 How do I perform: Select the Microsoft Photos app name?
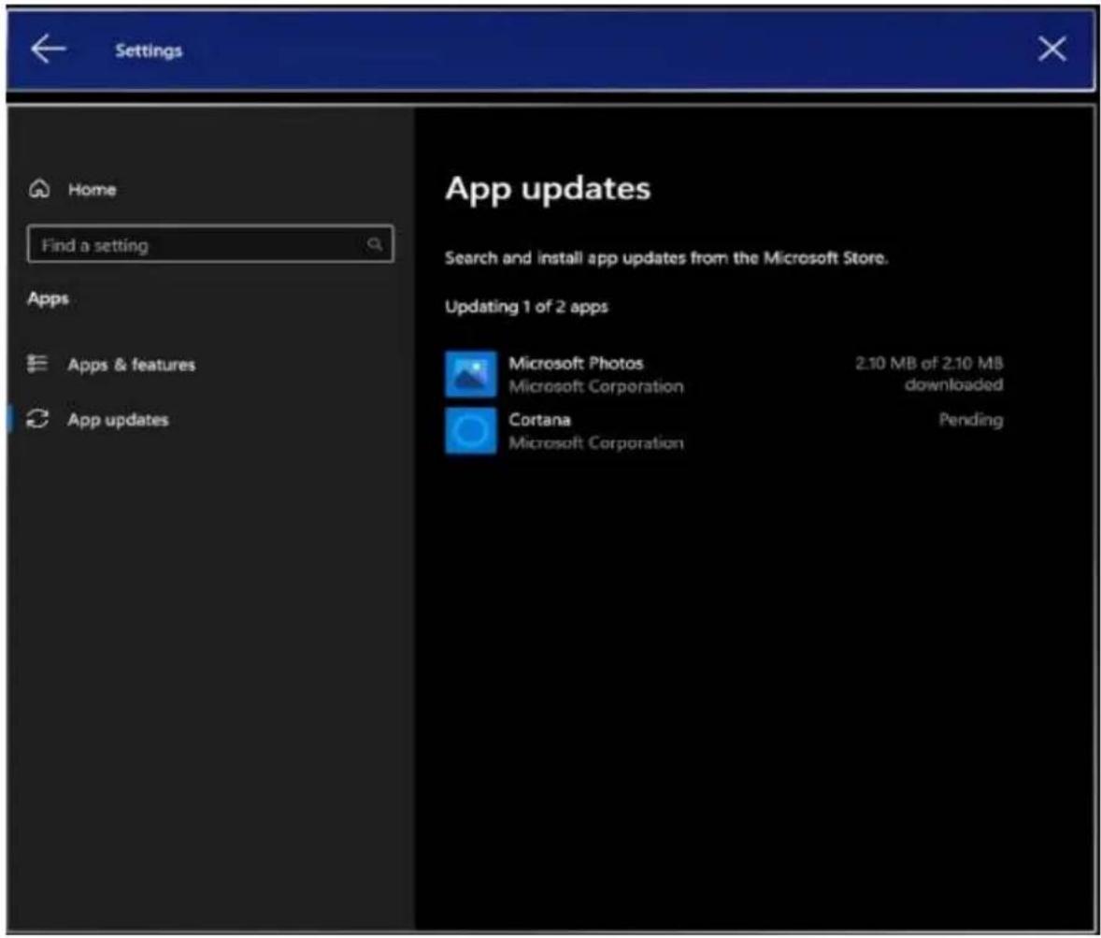pos(576,363)
